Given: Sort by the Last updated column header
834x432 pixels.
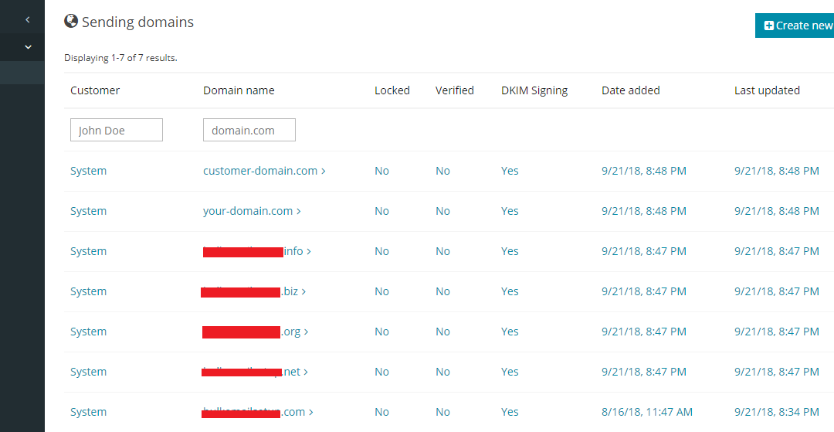Looking at the screenshot, I should [x=767, y=90].
